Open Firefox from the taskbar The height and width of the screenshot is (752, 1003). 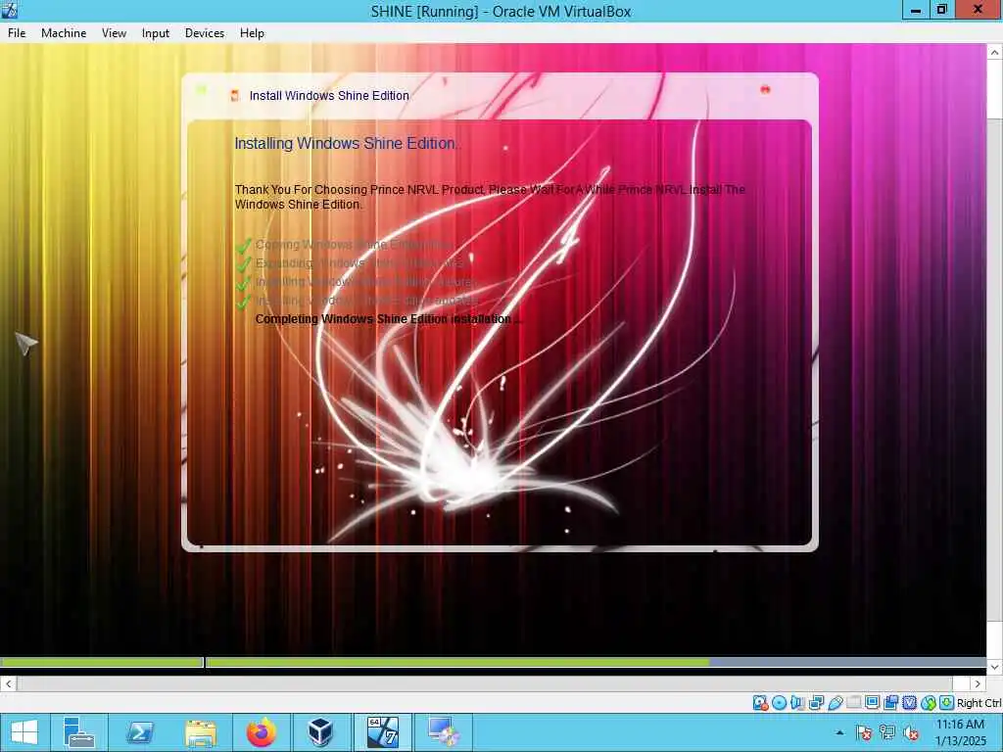coord(261,732)
